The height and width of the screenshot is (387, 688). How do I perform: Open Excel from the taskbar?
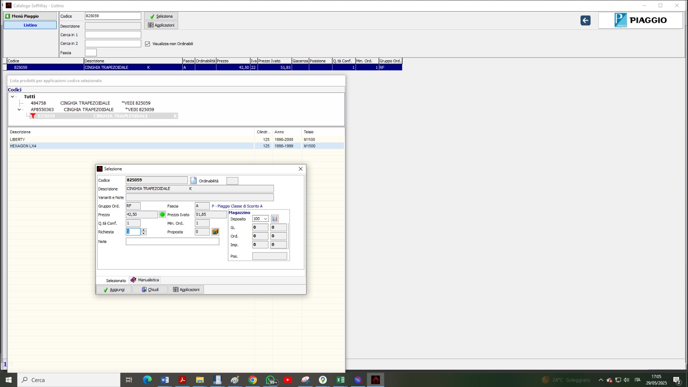[340, 380]
